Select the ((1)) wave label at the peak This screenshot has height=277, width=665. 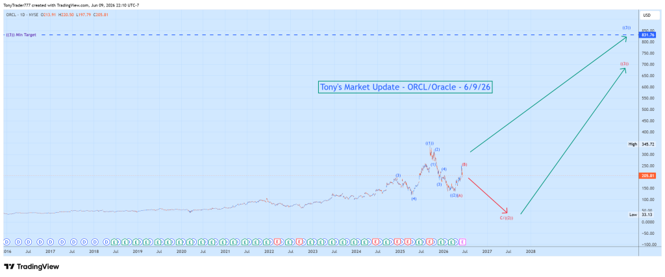(430, 143)
